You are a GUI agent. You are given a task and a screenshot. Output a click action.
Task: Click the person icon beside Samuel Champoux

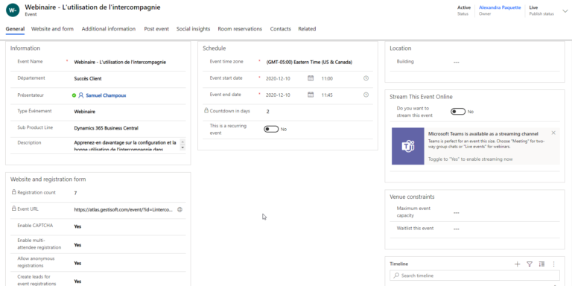[x=81, y=95]
